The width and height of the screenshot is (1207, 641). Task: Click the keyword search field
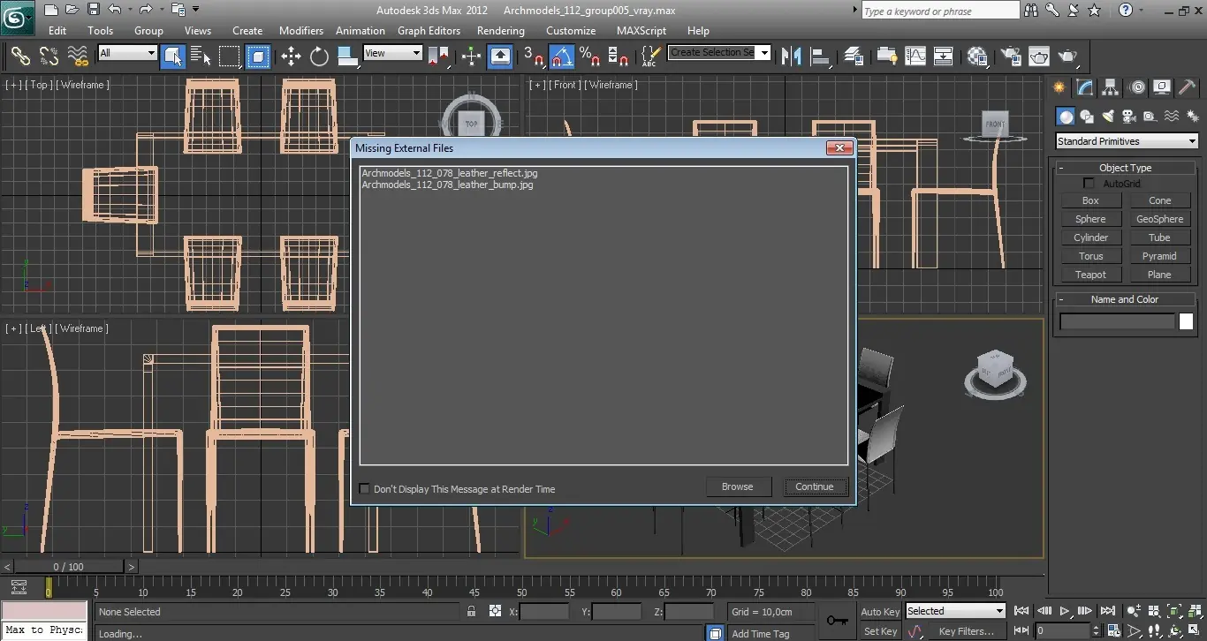(940, 11)
